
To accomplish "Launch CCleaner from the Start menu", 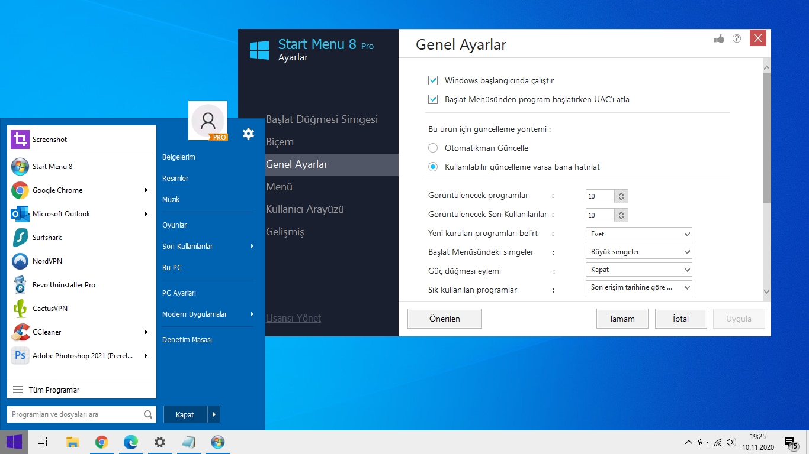I will (46, 332).
